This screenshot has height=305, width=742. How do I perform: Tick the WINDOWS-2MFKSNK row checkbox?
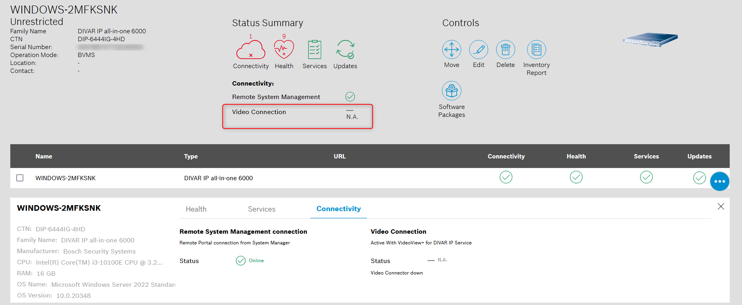[x=20, y=178]
